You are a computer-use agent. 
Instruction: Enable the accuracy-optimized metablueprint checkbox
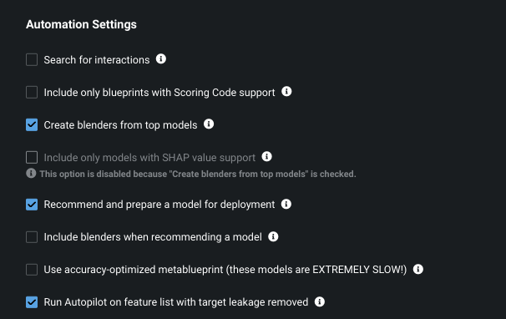click(32, 270)
